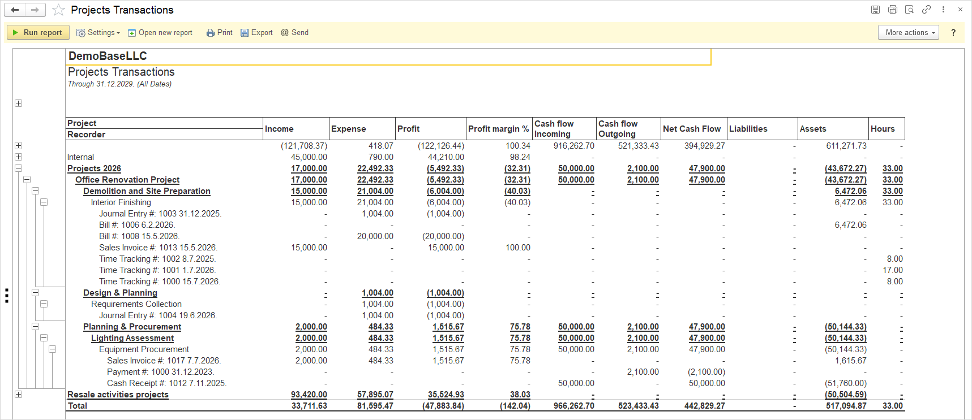Collapse the Lighting Assessment group
Viewport: 972px width, 420px height.
44,338
